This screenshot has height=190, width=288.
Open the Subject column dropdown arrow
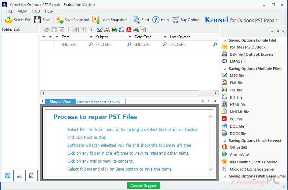(x=130, y=37)
